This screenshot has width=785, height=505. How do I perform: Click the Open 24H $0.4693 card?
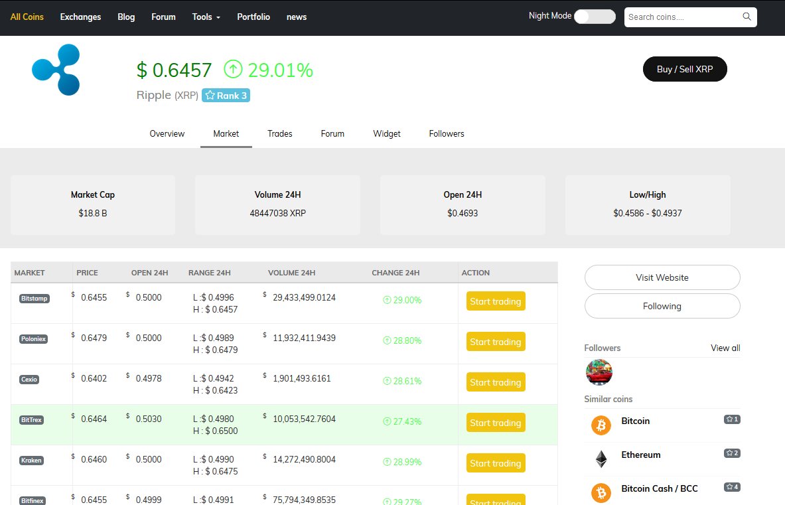tap(463, 204)
